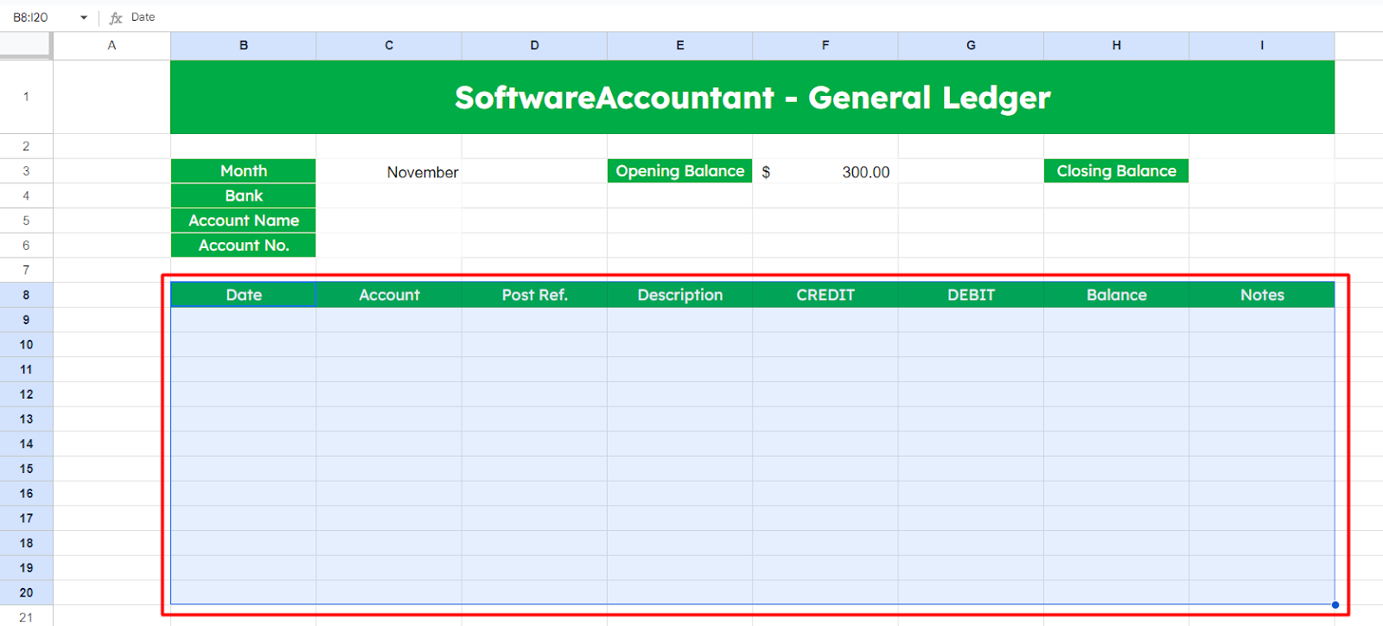The image size is (1383, 626).
Task: Select row 6 header
Action: pyautogui.click(x=26, y=246)
